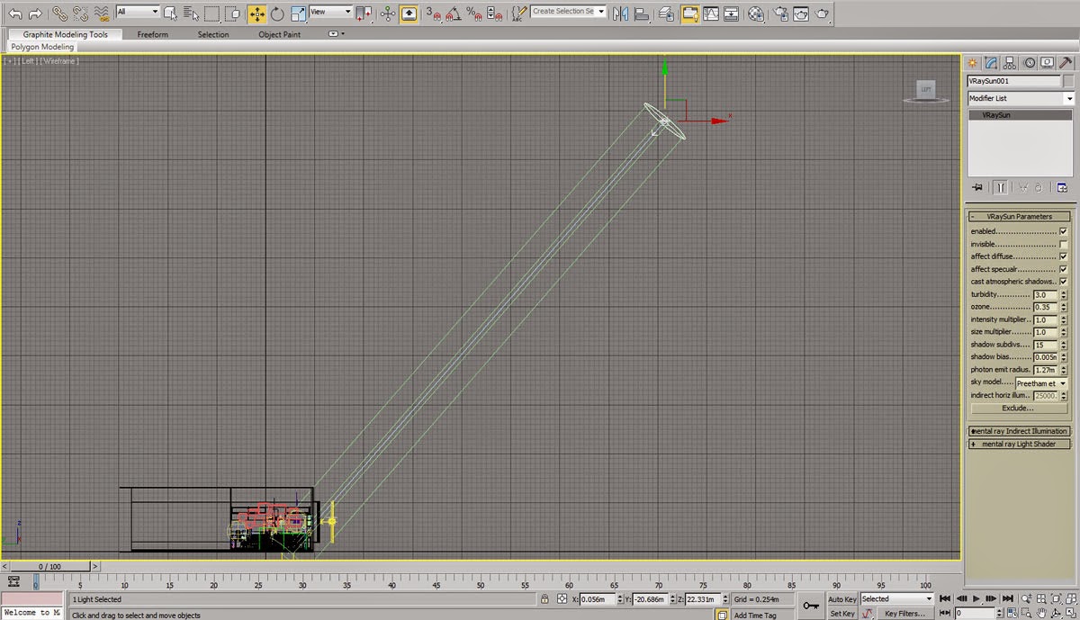This screenshot has width=1080, height=620.
Task: Click the Align tool icon
Action: [x=642, y=13]
